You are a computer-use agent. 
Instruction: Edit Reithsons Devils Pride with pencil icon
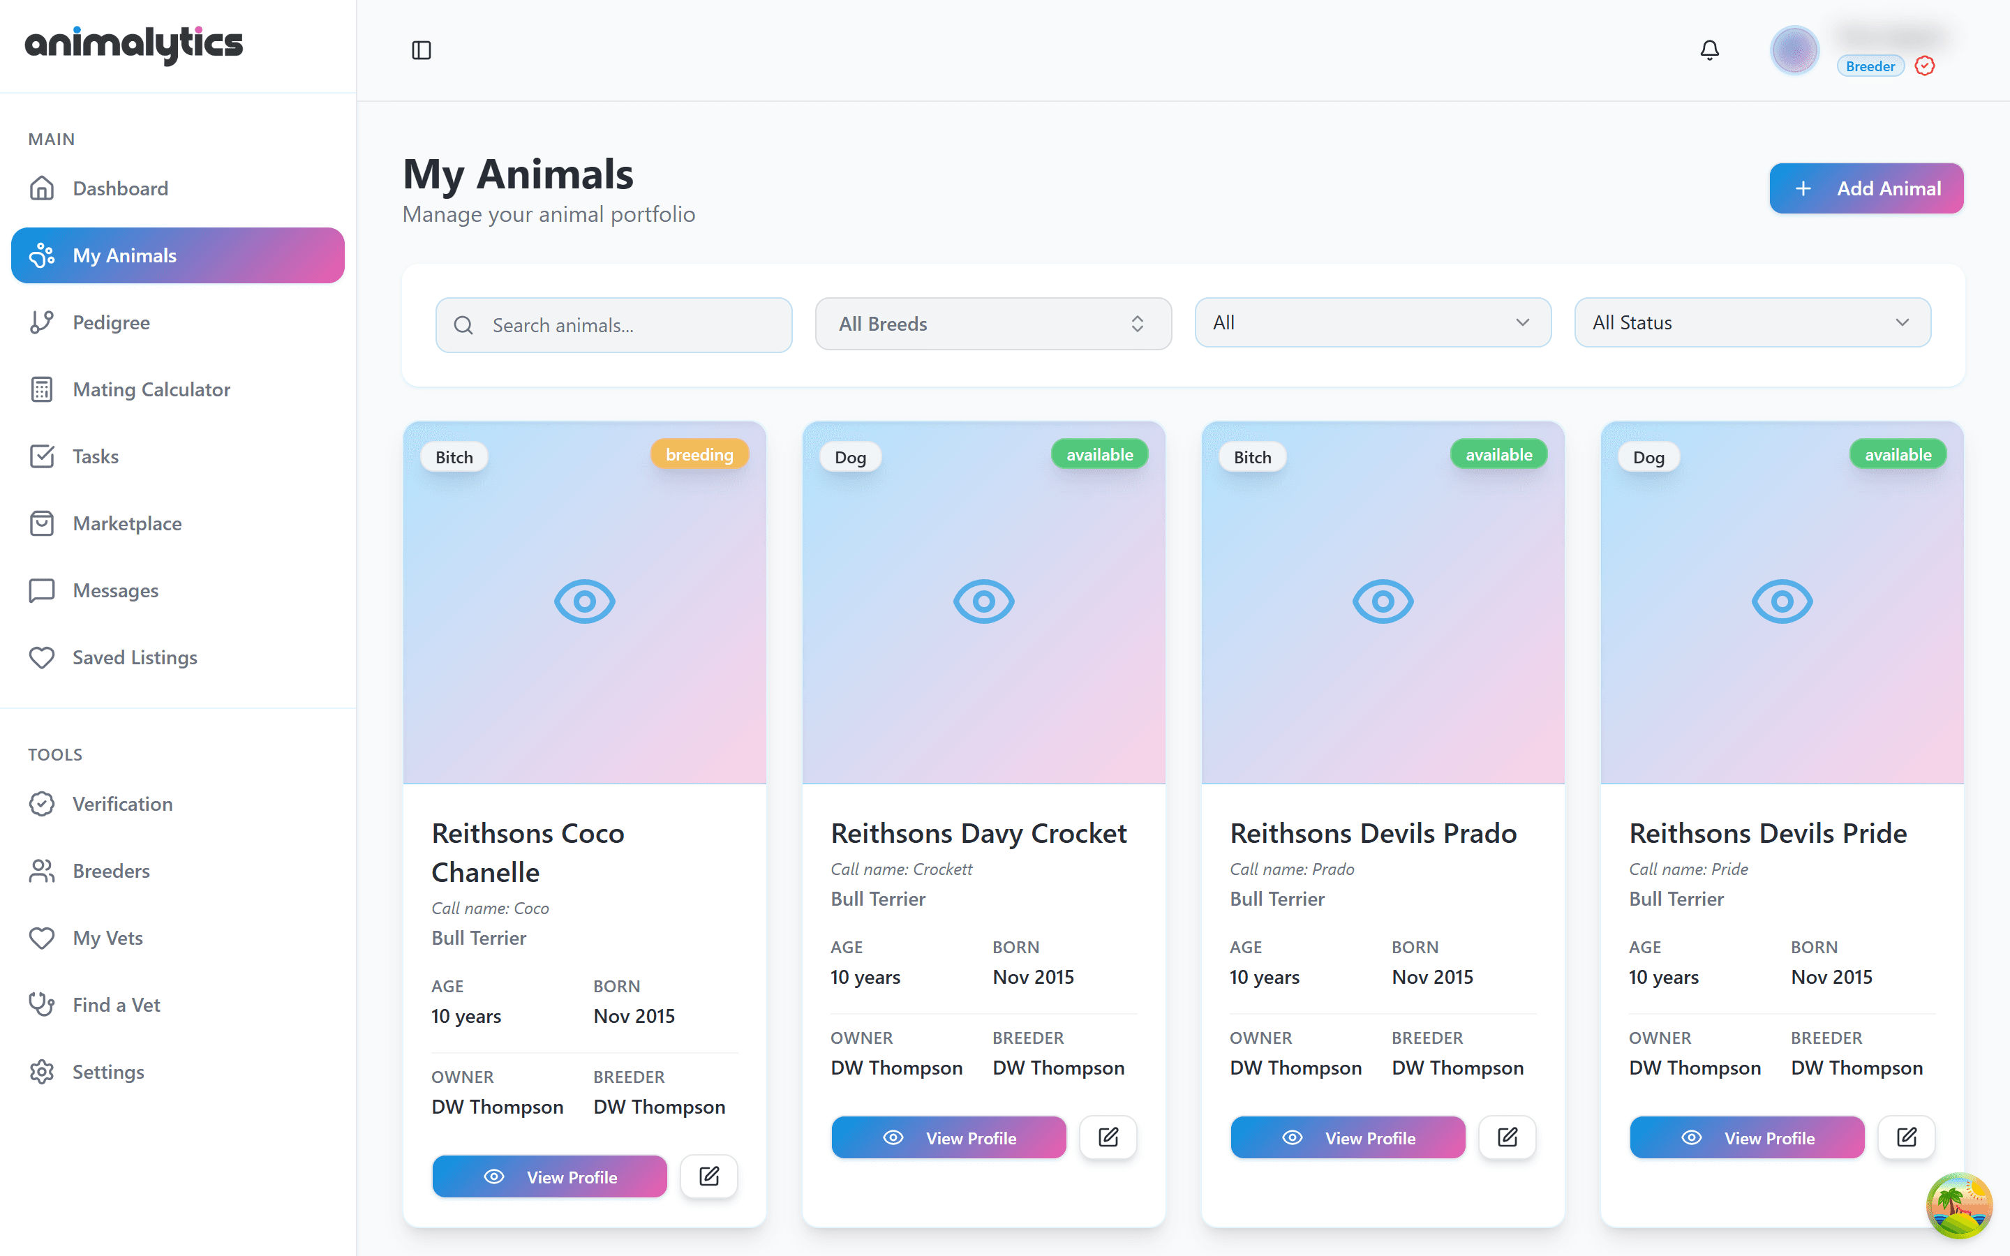pos(1906,1137)
